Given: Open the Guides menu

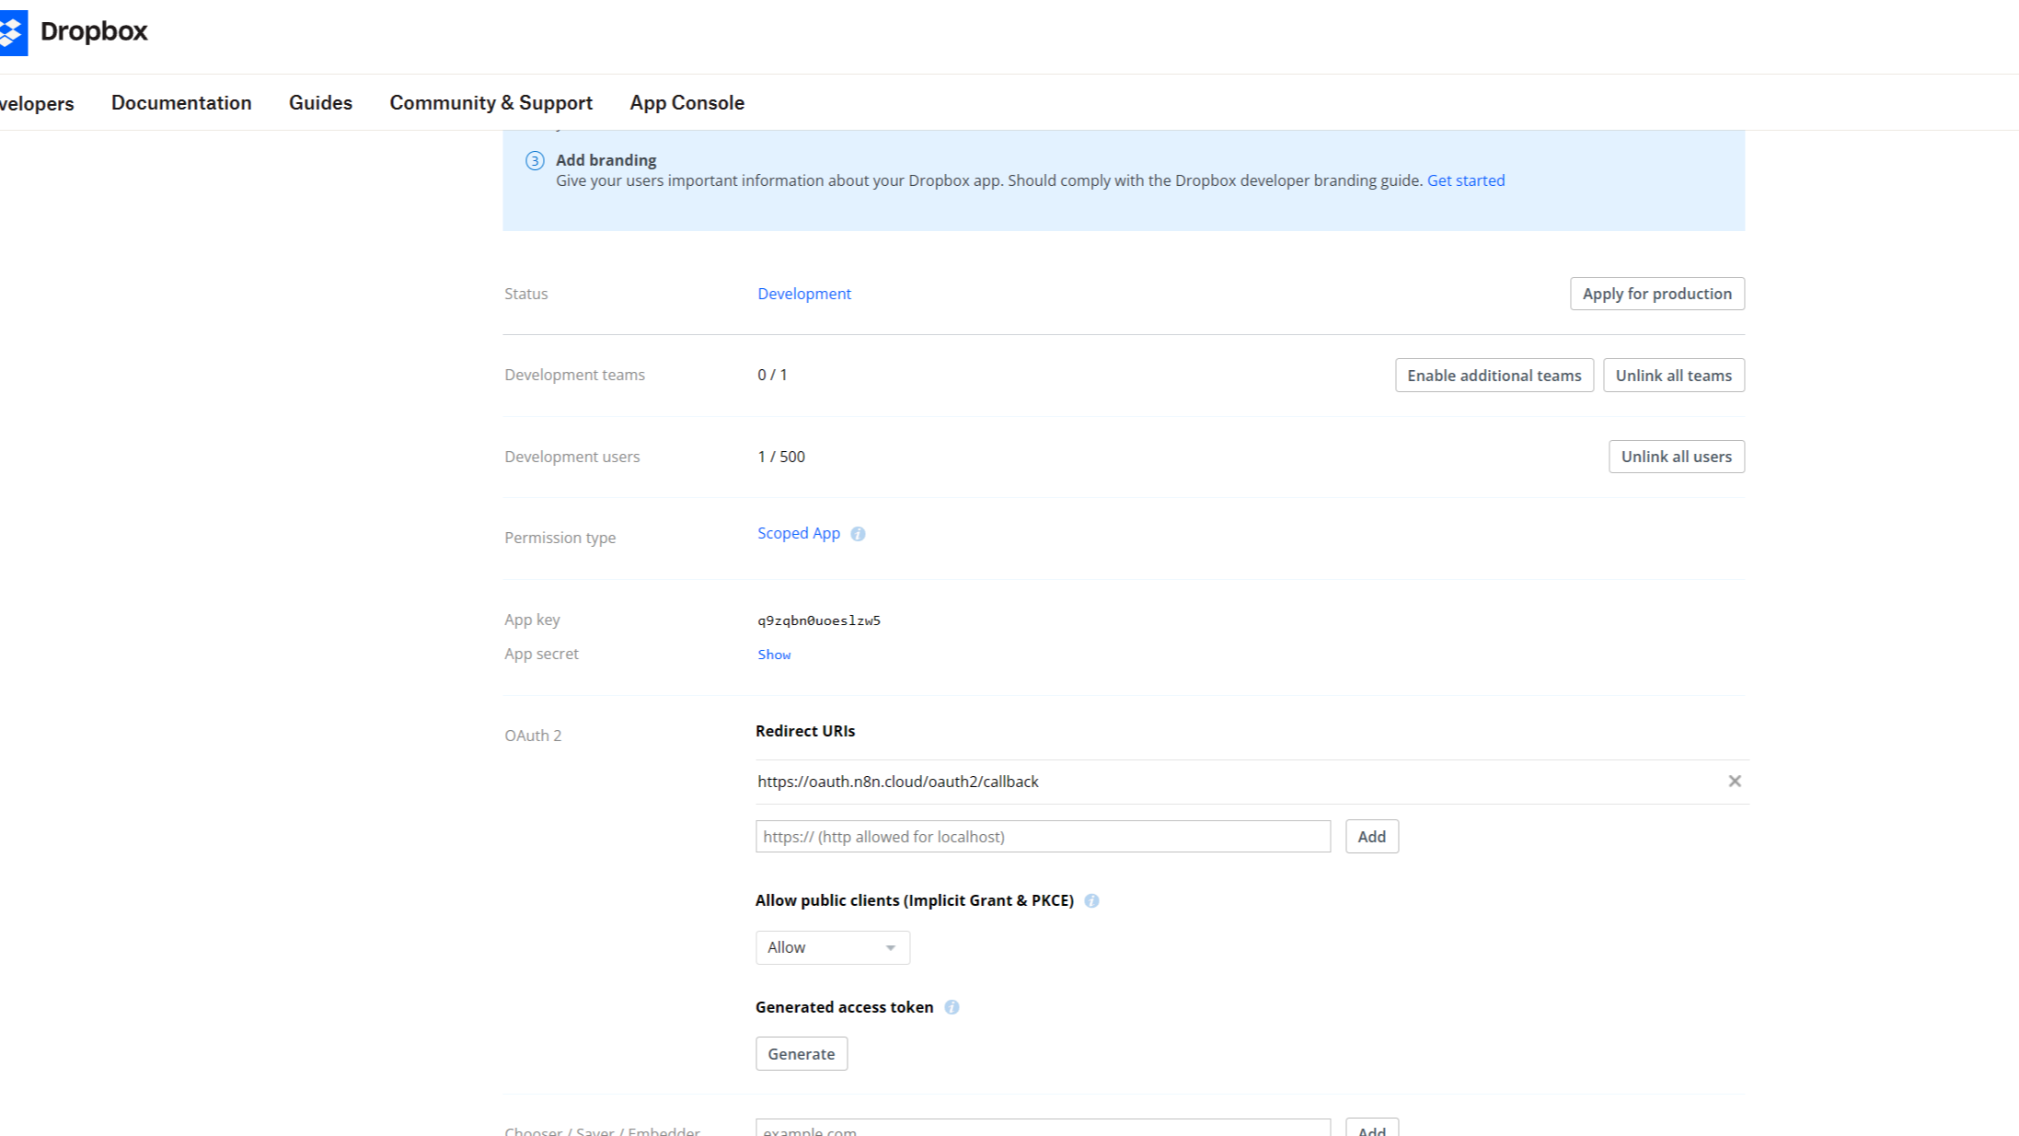Looking at the screenshot, I should click(x=320, y=103).
